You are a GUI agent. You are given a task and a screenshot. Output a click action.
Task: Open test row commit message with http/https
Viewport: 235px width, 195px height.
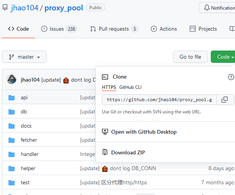(113, 182)
